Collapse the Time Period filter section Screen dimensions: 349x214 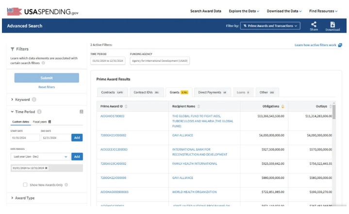pyautogui.click(x=12, y=112)
